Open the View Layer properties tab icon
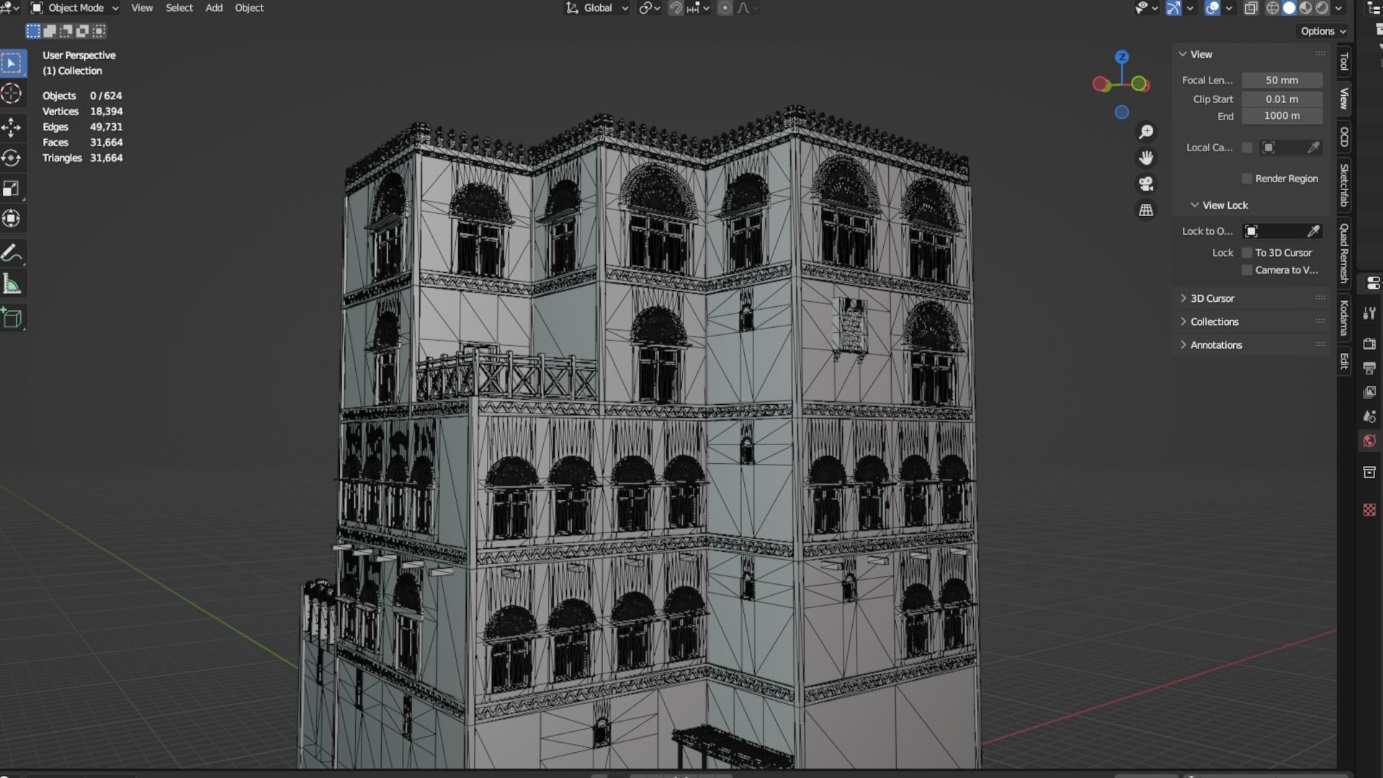 pyautogui.click(x=1369, y=393)
